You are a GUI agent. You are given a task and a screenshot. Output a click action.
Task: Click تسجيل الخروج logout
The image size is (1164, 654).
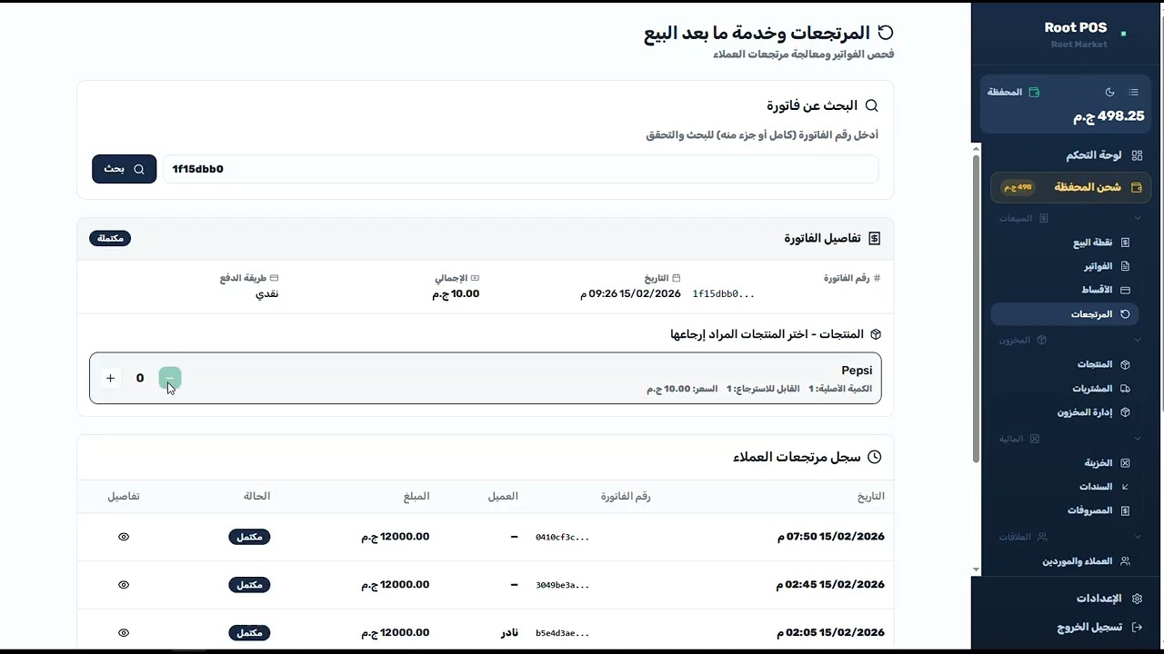pos(1089,628)
